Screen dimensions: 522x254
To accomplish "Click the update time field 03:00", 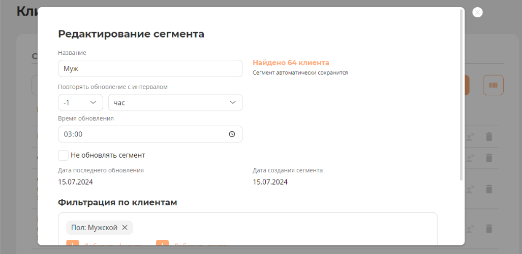I will (x=142, y=134).
